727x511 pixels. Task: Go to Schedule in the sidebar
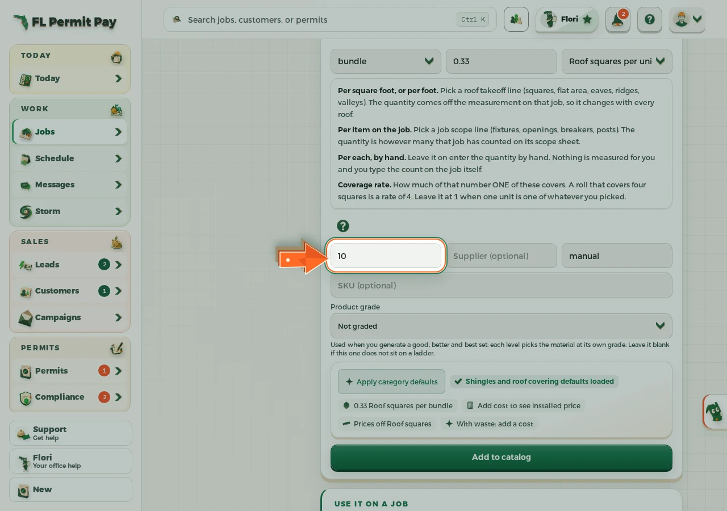(70, 158)
